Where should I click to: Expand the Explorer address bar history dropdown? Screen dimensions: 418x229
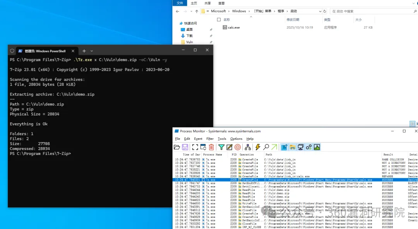[320, 11]
